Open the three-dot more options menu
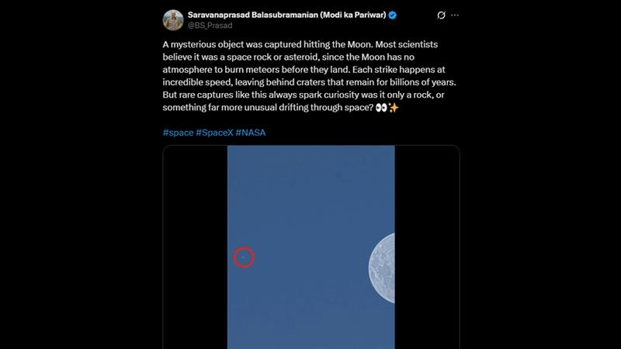This screenshot has height=349, width=621. point(455,15)
